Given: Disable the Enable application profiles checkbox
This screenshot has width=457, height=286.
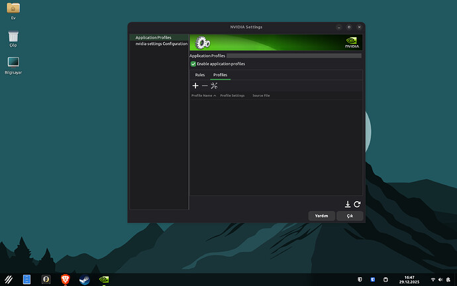Looking at the screenshot, I should [193, 64].
